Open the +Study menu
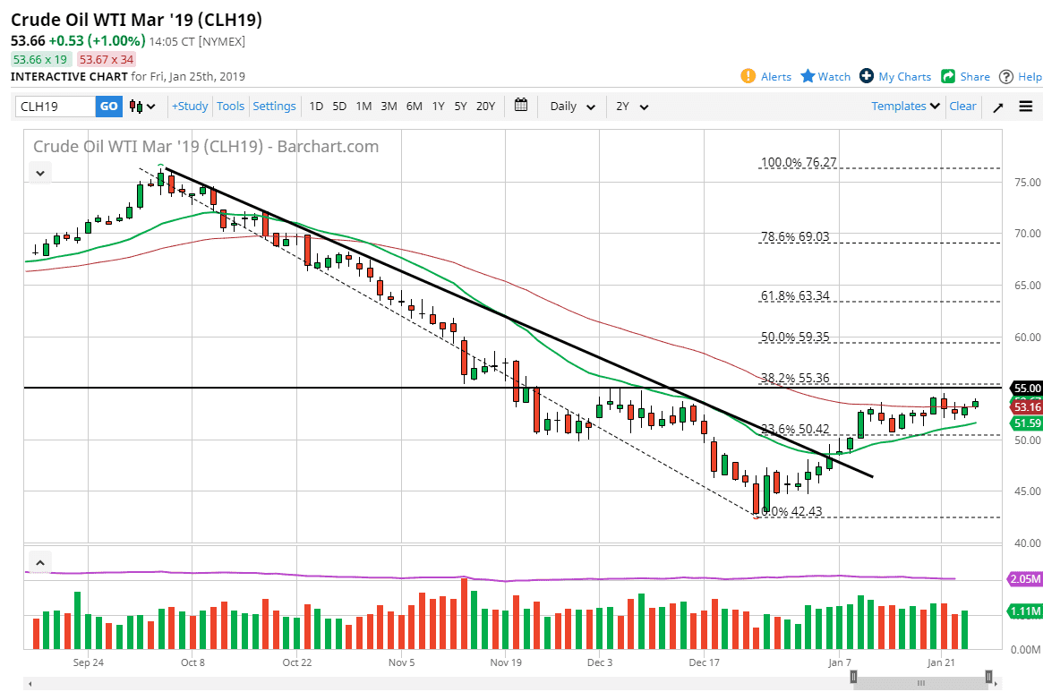 click(189, 106)
